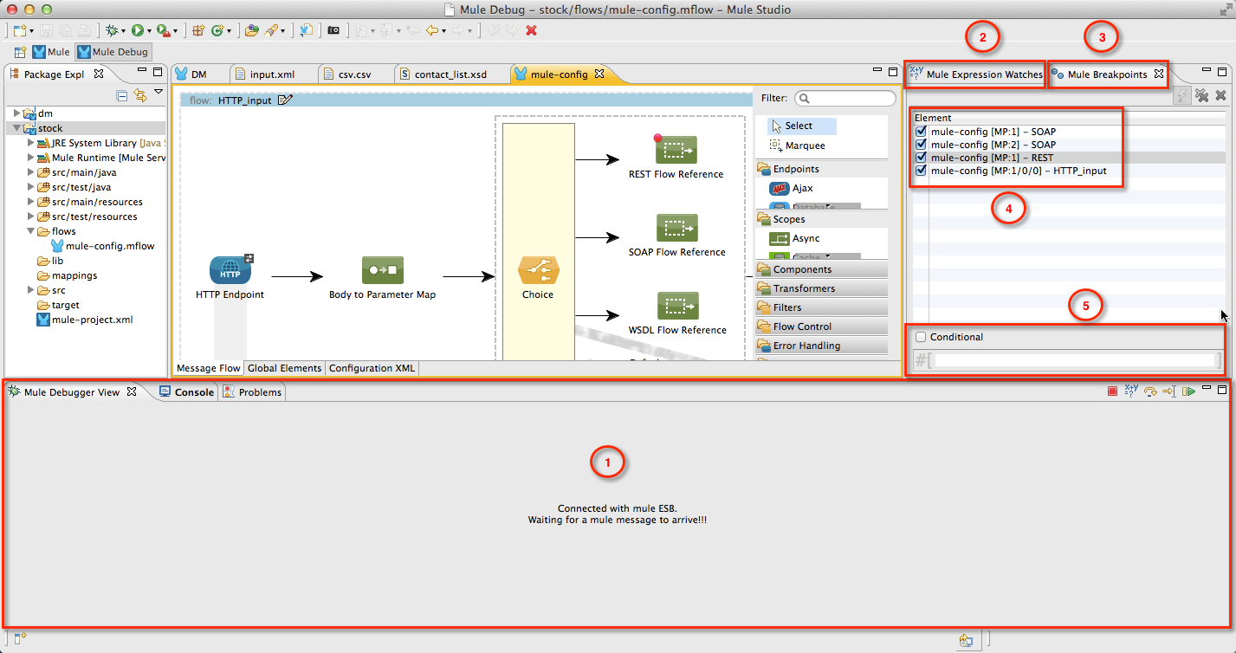Click the palette Filter search field

(x=844, y=98)
